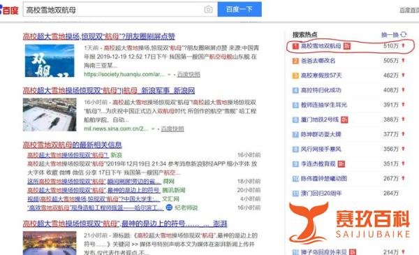Open the aerial snow field thumbnail of the Sina result
Viewport: 419px width, 255px height.
(x=50, y=115)
